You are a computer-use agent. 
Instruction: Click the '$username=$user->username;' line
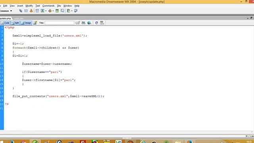(x=47, y=64)
